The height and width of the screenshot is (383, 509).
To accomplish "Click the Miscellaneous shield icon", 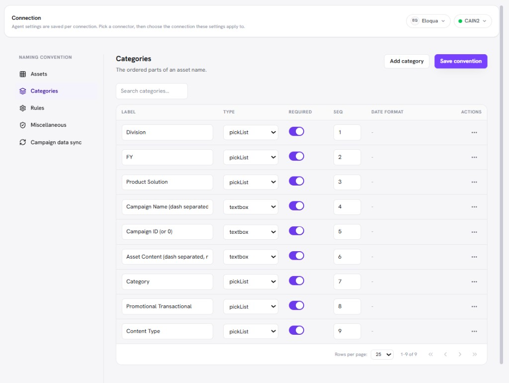I will 23,125.
